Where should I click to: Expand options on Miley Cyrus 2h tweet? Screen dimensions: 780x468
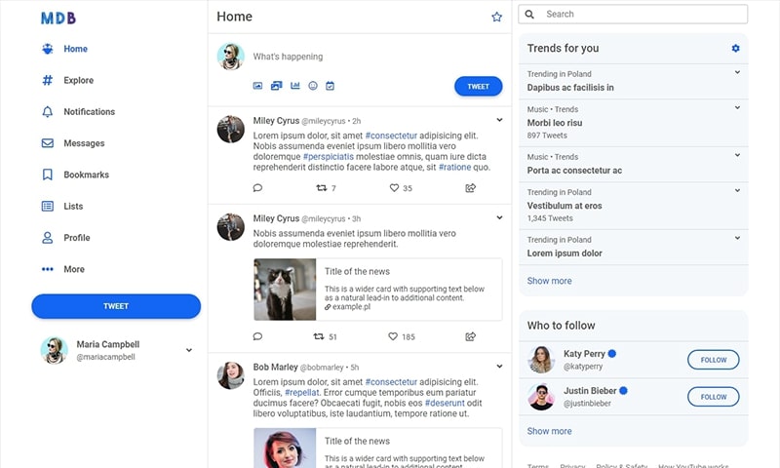pos(499,120)
